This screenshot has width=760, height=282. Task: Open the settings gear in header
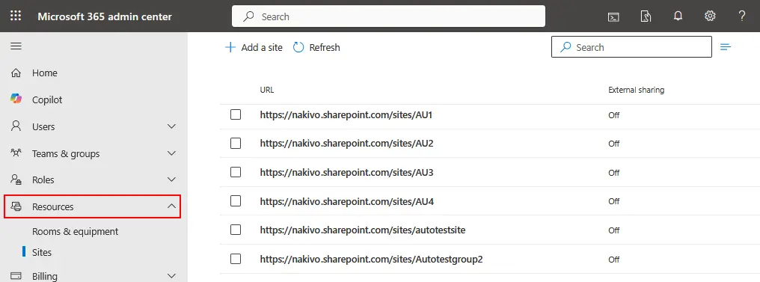pos(710,16)
